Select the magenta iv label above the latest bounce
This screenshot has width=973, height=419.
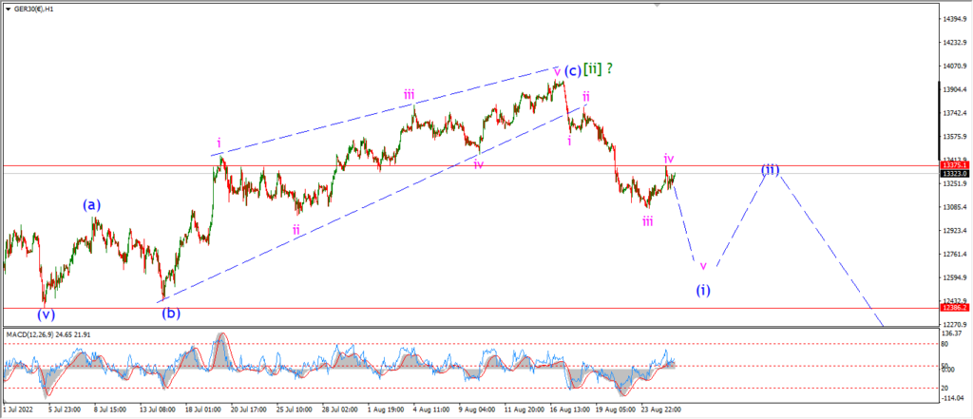[668, 159]
